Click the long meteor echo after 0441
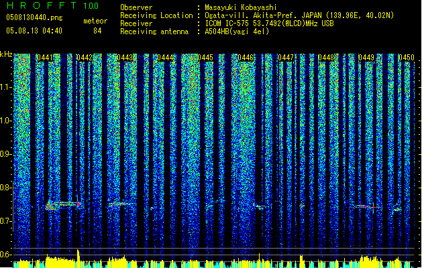 pos(64,205)
